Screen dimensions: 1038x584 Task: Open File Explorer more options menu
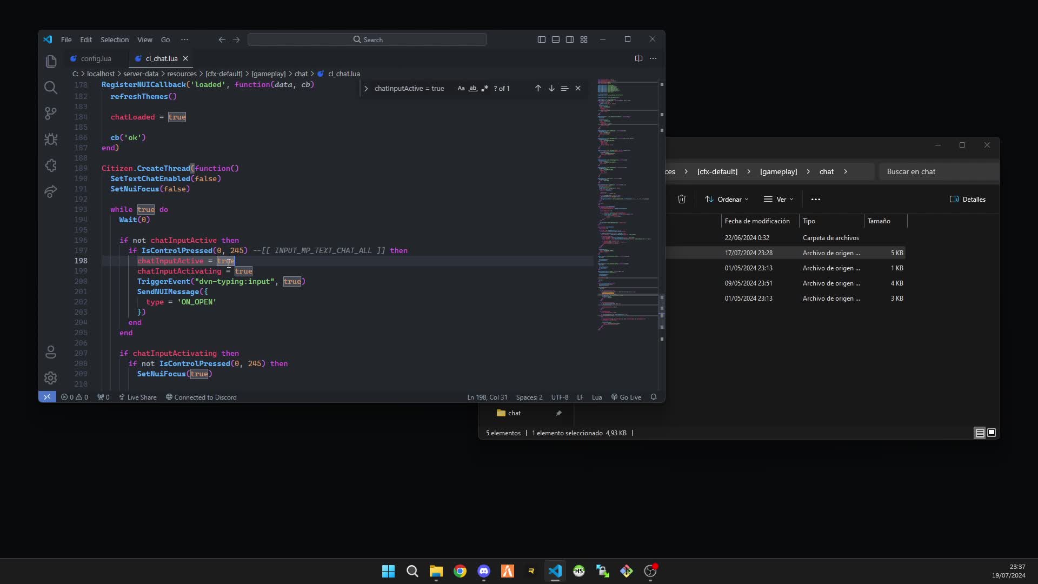coord(816,199)
